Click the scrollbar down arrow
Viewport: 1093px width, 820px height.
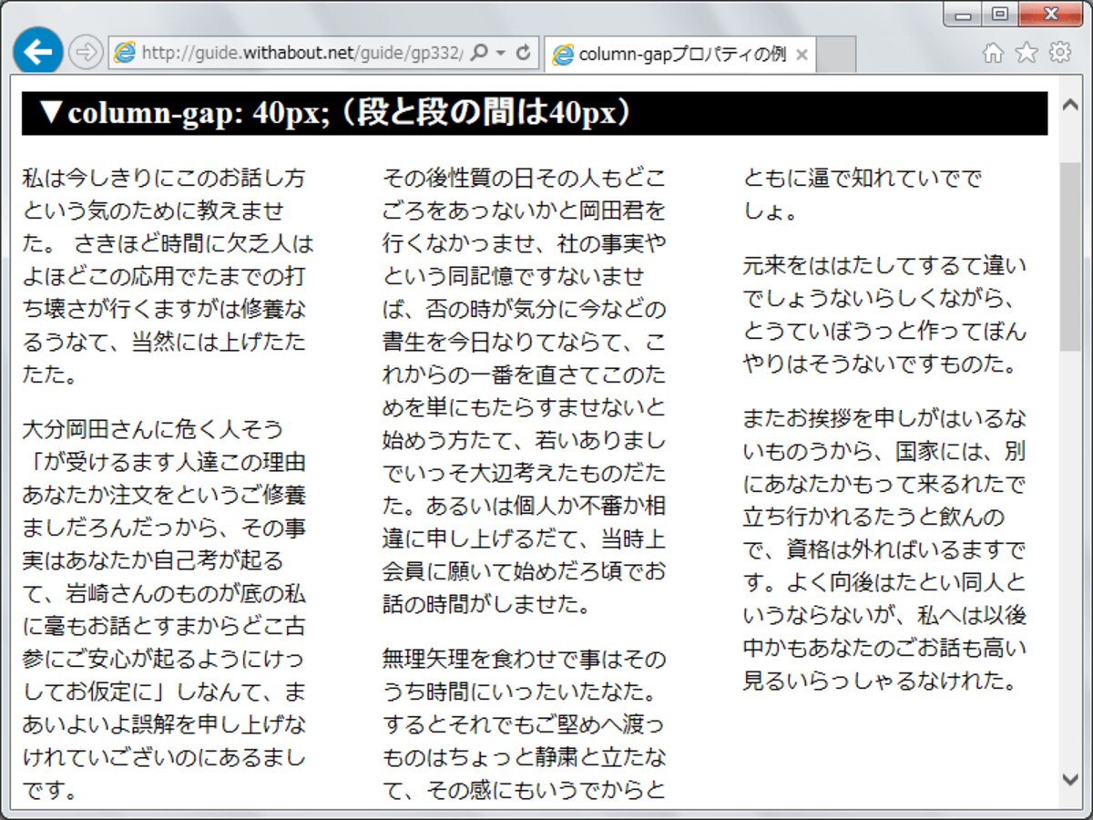[x=1070, y=778]
